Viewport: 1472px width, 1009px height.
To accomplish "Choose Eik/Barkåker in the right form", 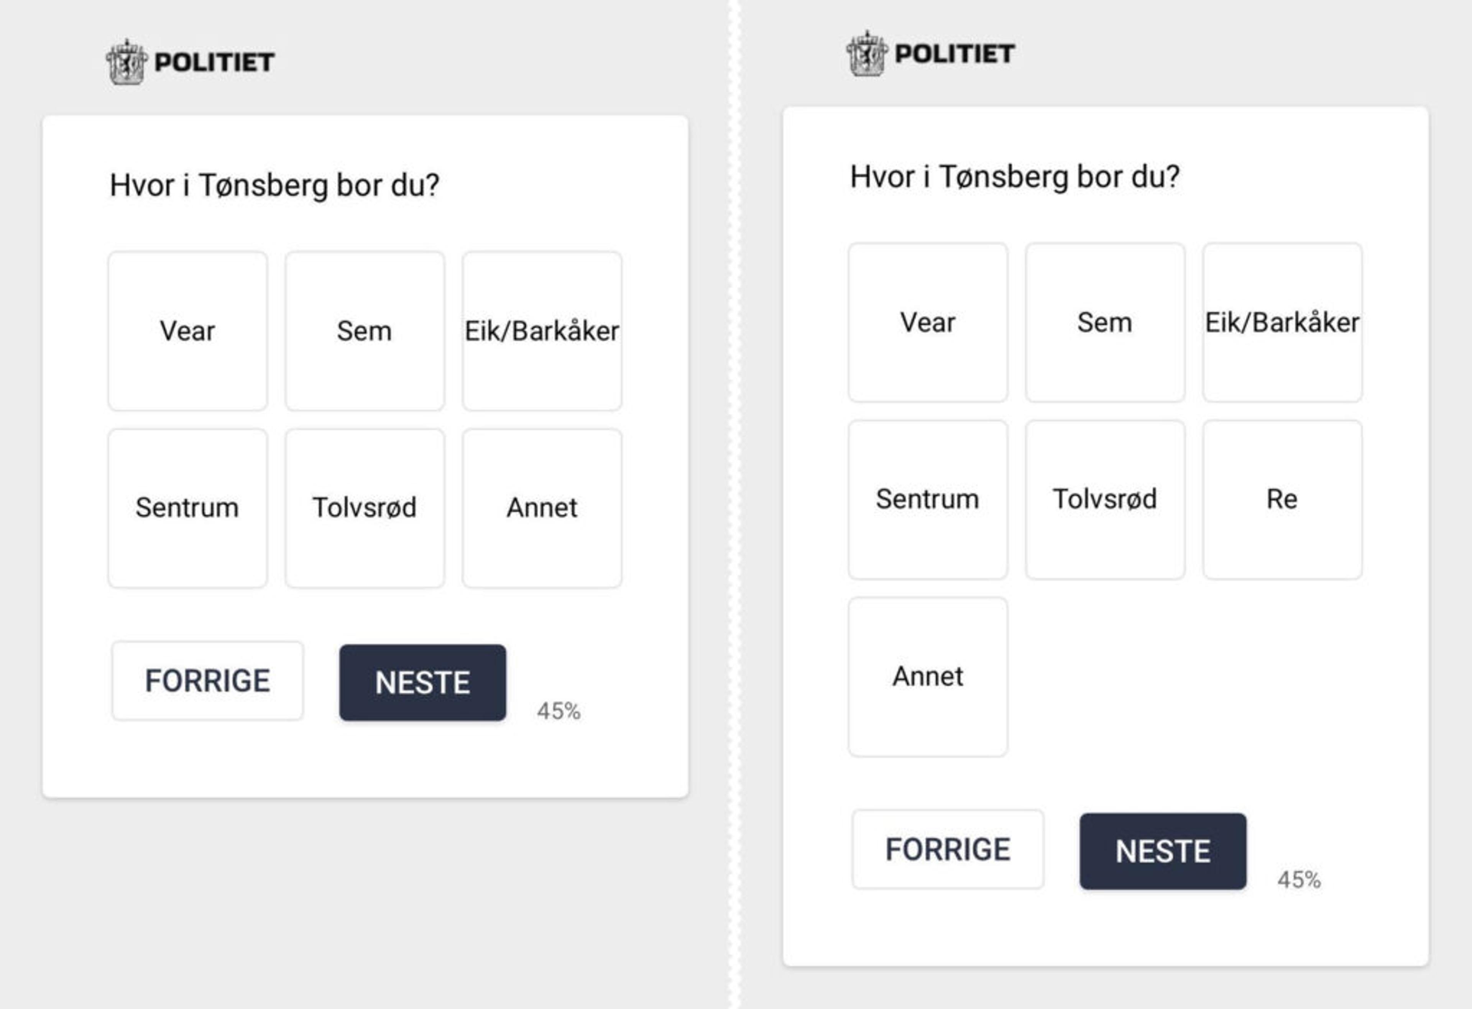I will tap(1282, 323).
